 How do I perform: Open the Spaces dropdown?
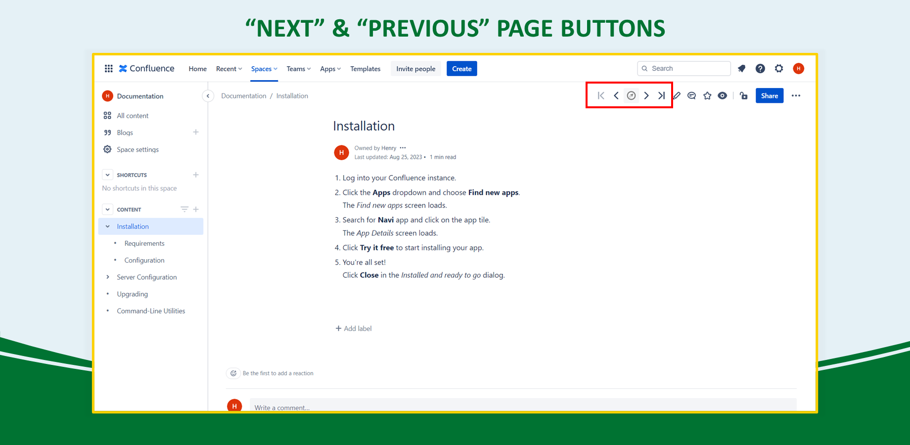point(264,69)
